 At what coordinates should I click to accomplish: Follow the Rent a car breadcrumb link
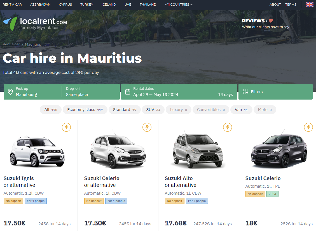[11, 44]
